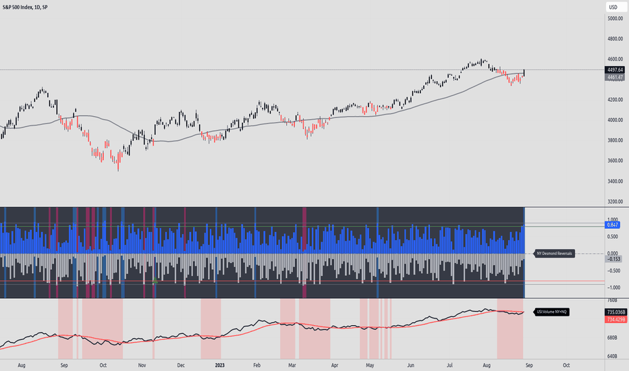Click the Dec label on time axis
The height and width of the screenshot is (371, 629).
pos(181,366)
